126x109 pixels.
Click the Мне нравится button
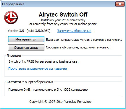pyautogui.click(x=26, y=39)
